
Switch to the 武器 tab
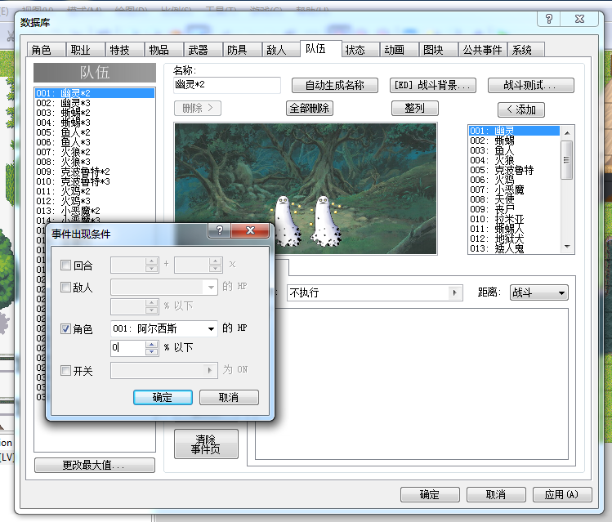203,50
